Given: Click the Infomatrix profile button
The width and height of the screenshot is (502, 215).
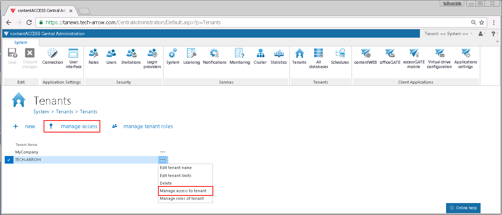Looking at the screenshot, I should pyautogui.click(x=452, y=4).
